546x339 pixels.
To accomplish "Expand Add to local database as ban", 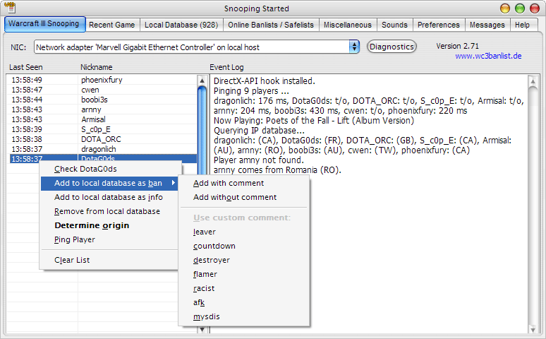I will click(x=110, y=183).
